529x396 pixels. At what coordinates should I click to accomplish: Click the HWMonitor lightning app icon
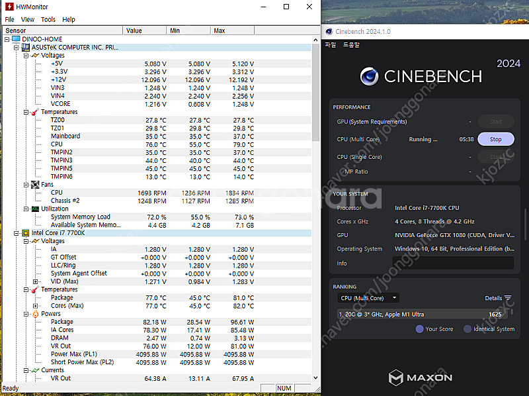pos(9,7)
